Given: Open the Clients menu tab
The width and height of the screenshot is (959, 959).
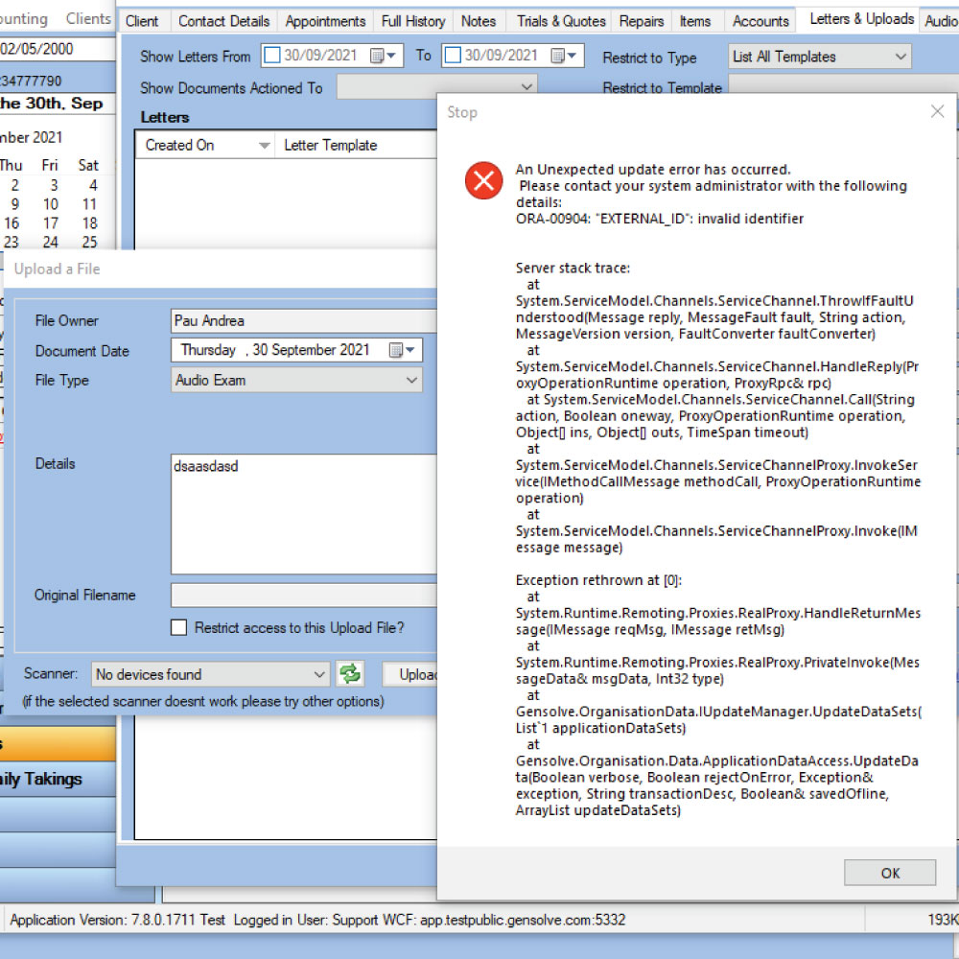Looking at the screenshot, I should 88,19.
